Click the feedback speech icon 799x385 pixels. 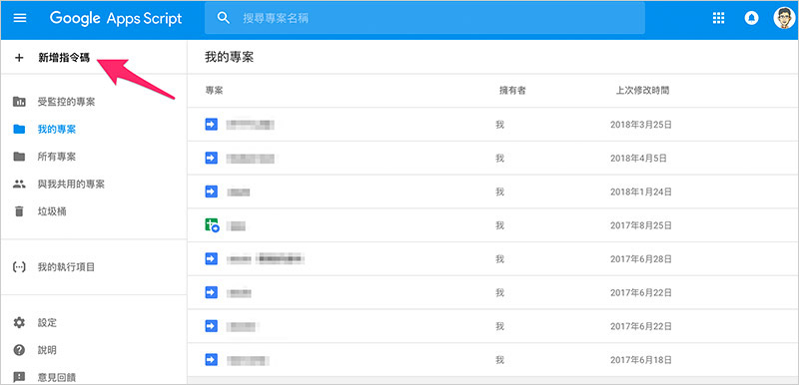point(19,377)
